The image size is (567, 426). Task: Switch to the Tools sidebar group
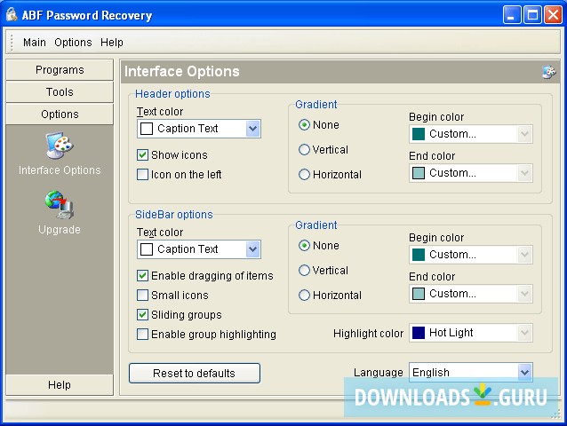pos(60,92)
